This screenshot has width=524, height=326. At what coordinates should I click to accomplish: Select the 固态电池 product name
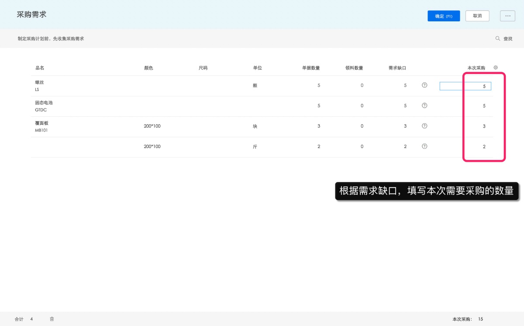tap(44, 103)
